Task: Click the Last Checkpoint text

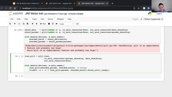Action: 55,14
